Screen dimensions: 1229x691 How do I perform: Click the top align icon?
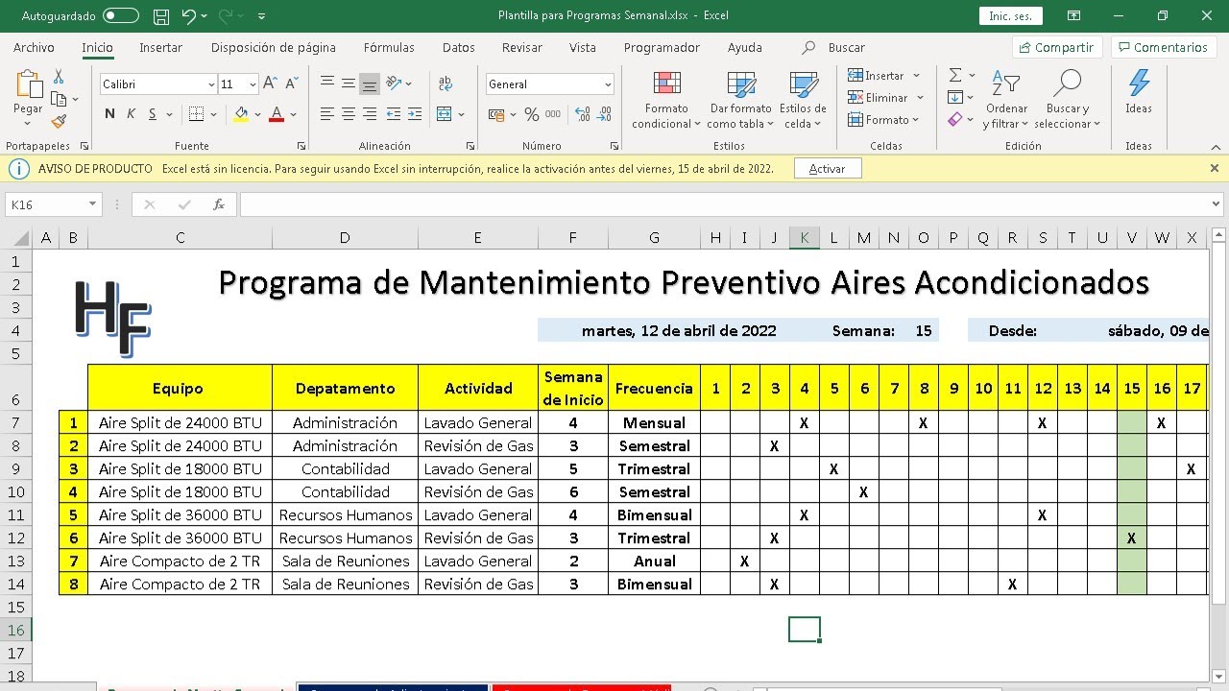[327, 83]
